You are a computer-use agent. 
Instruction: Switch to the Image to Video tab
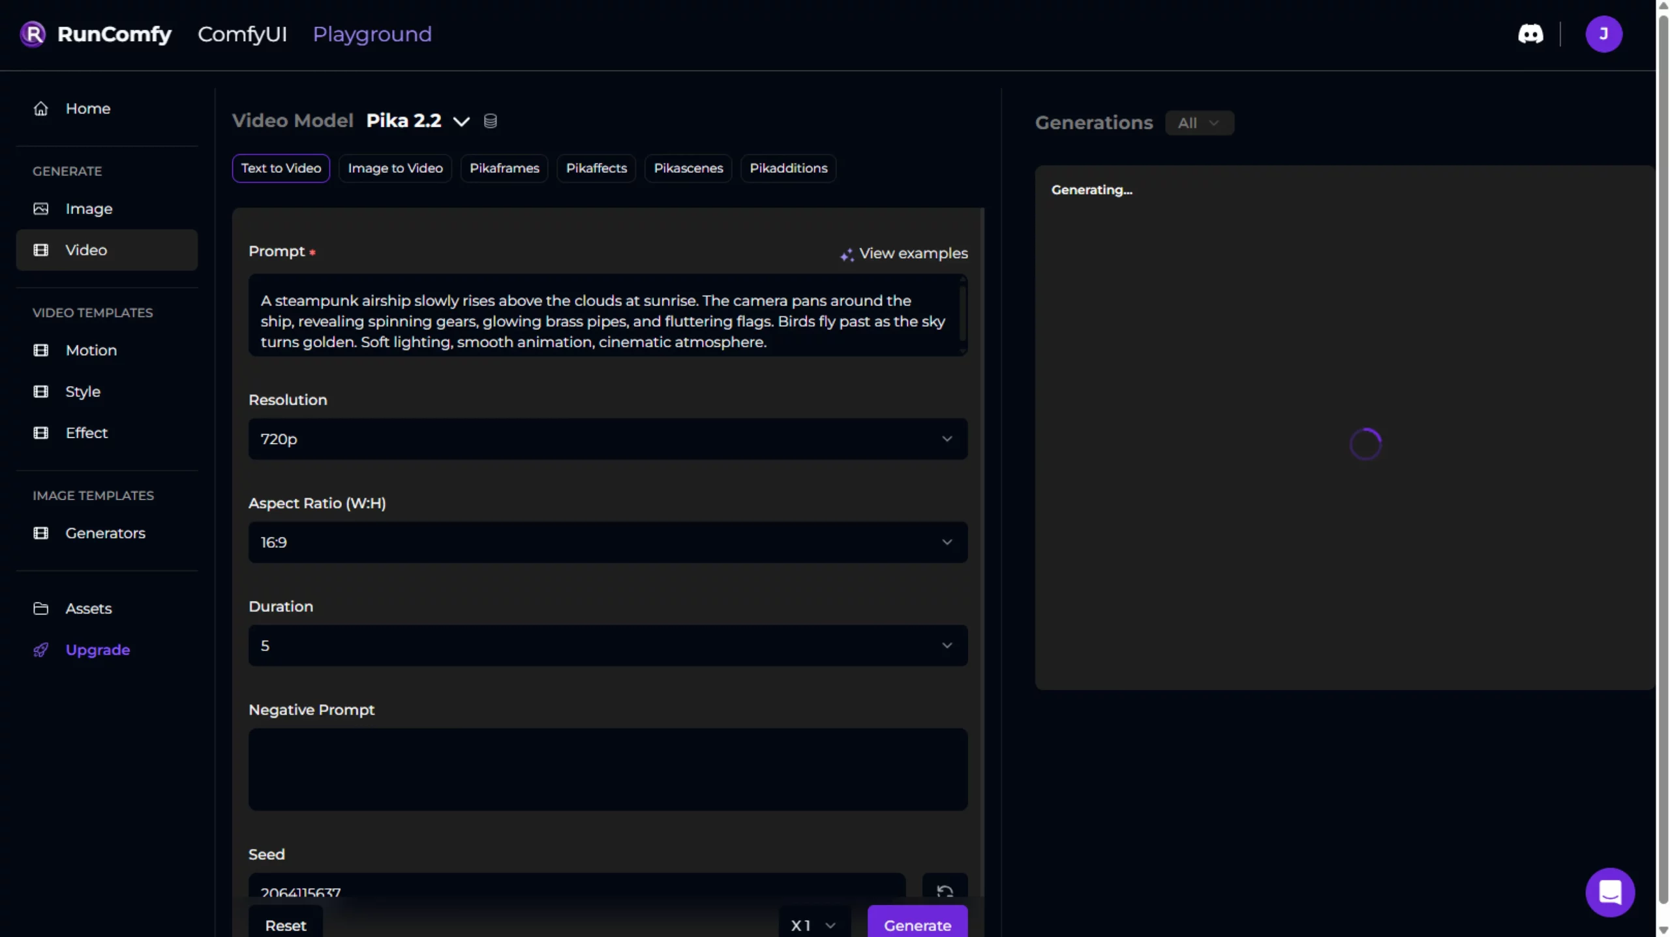tap(395, 168)
